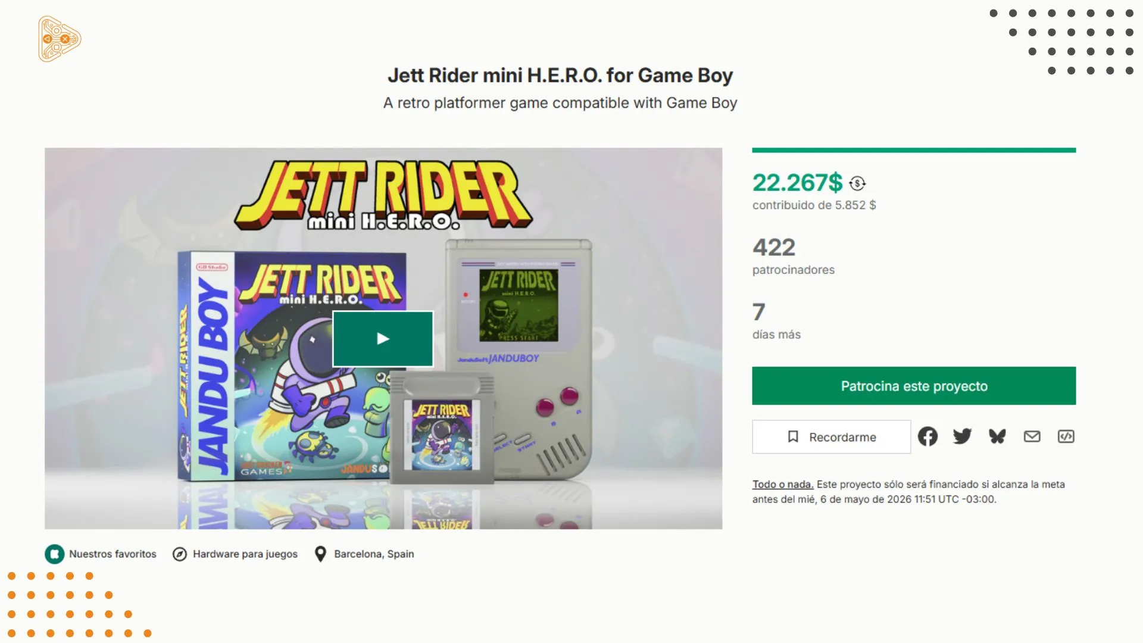Share project via email envelope icon
The height and width of the screenshot is (643, 1143).
(1032, 436)
